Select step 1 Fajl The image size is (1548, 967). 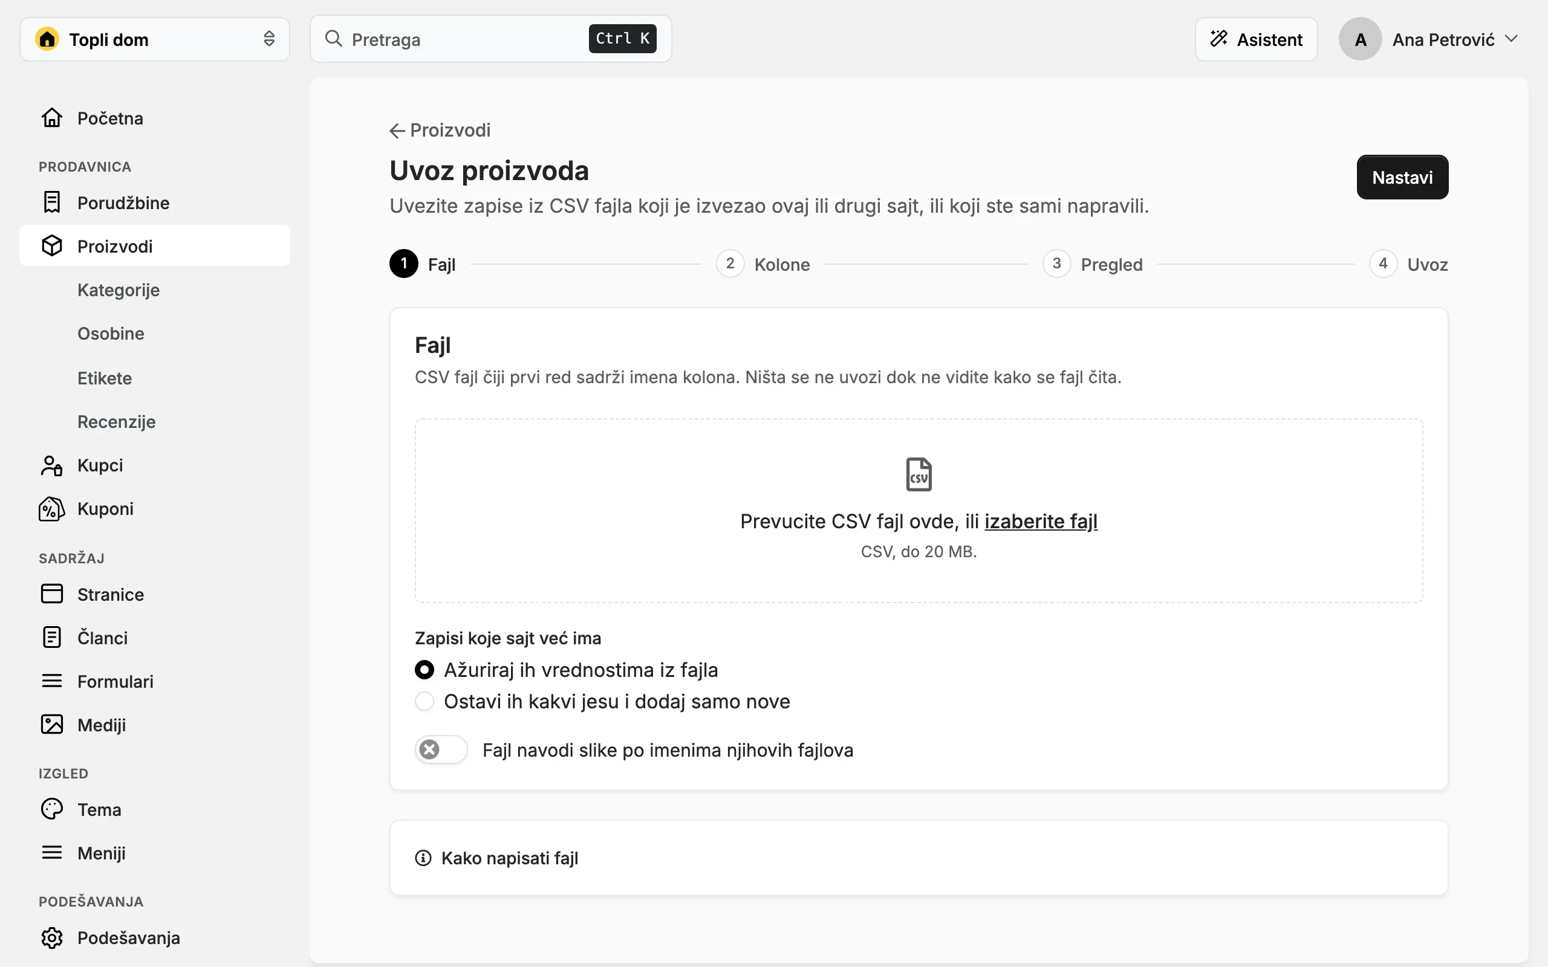423,264
